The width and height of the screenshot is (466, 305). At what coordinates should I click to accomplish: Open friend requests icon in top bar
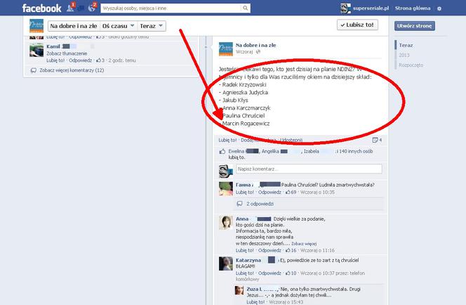click(x=70, y=8)
